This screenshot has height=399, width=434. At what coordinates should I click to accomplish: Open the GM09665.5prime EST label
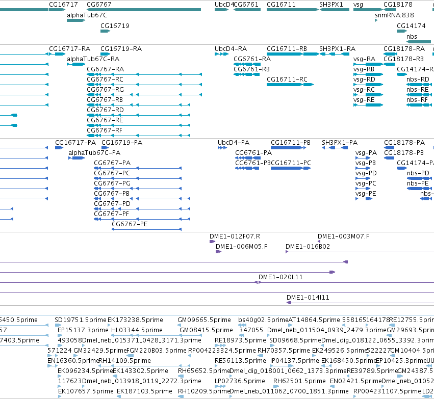(205, 320)
